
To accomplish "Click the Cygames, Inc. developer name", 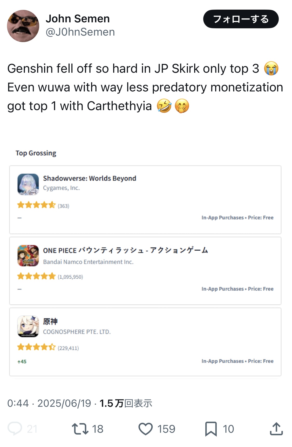I will point(61,188).
